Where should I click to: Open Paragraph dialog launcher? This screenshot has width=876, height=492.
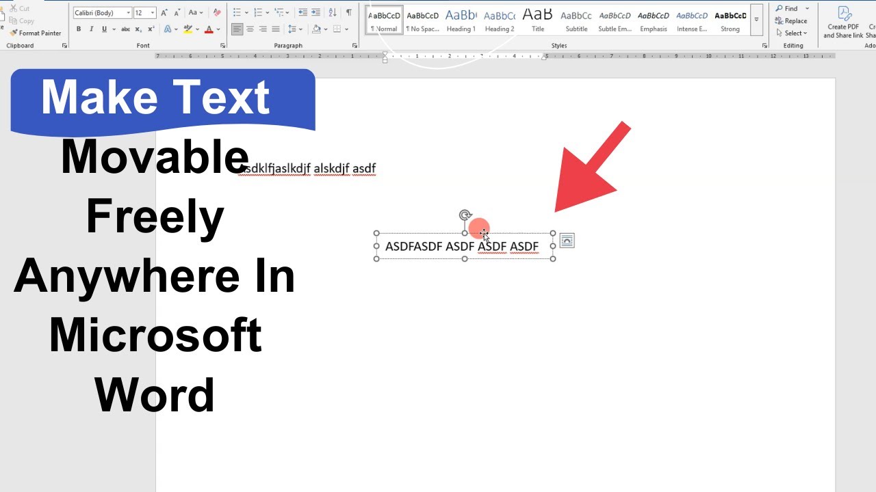click(x=355, y=45)
